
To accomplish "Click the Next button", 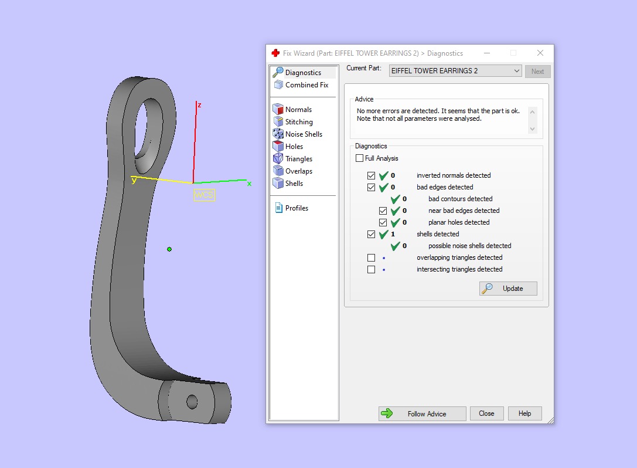I will (x=537, y=71).
